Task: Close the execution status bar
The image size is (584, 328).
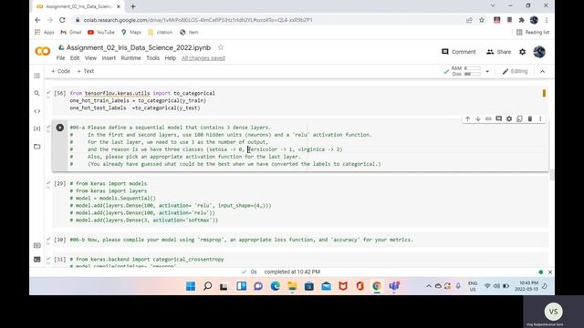Action: pyautogui.click(x=549, y=272)
